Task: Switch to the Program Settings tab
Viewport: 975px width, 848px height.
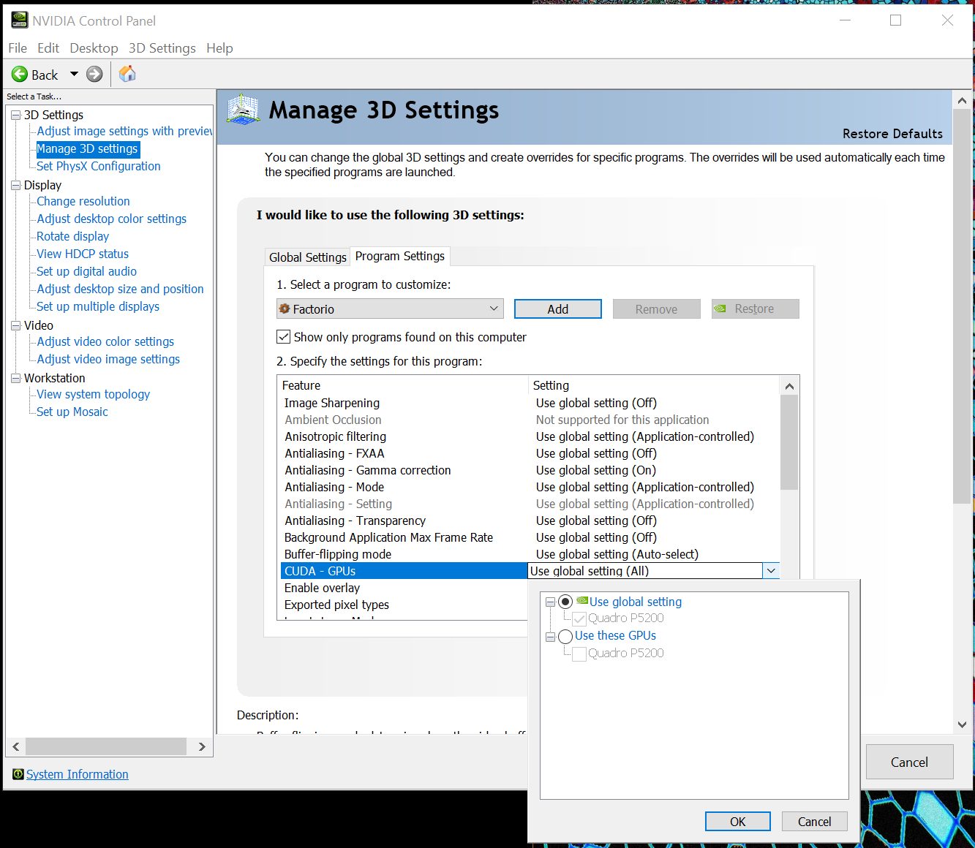Action: tap(400, 256)
